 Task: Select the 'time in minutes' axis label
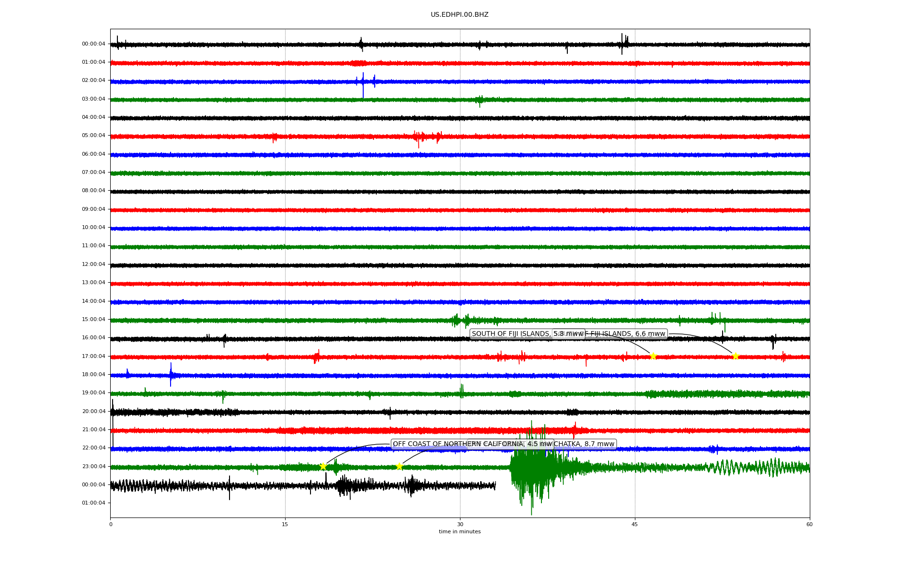point(460,532)
